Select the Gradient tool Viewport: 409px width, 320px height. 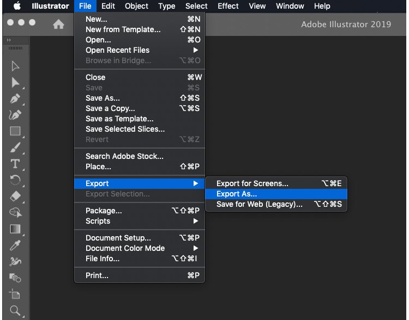point(15,229)
